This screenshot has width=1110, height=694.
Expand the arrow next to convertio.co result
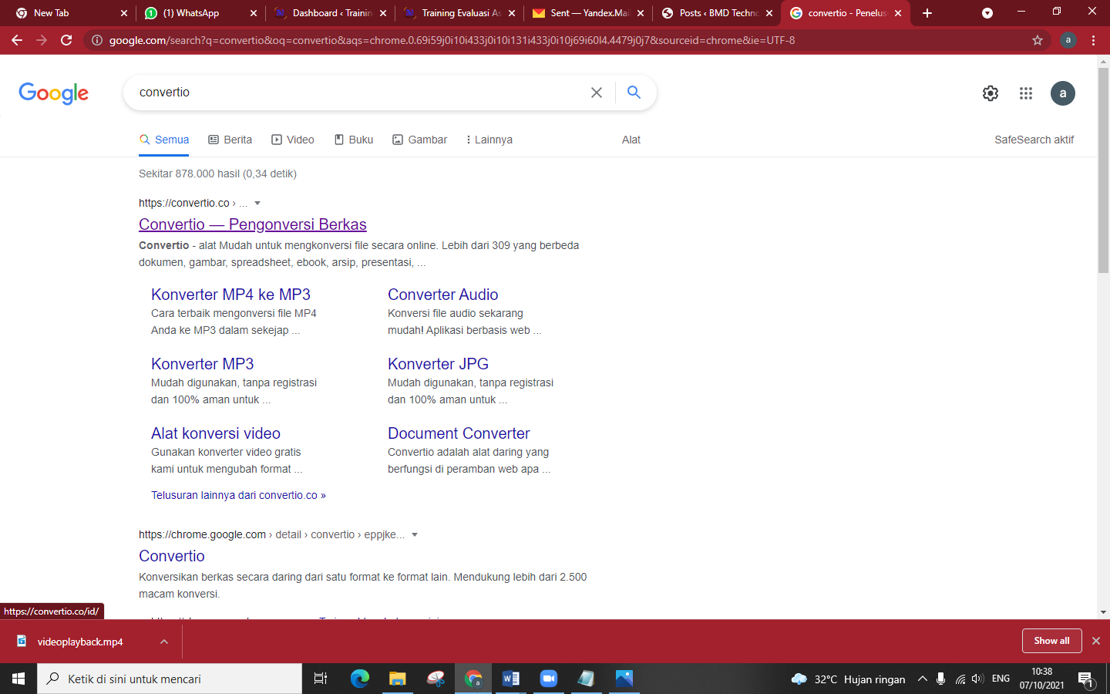click(x=257, y=203)
